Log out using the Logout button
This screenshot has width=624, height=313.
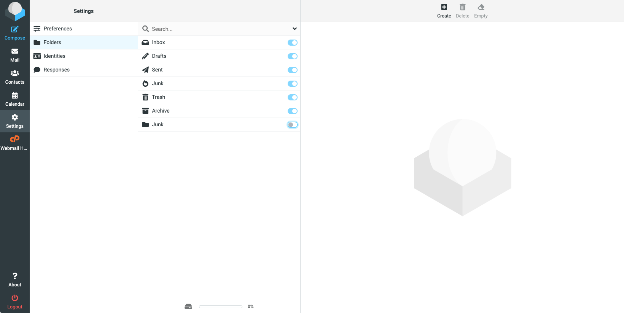[15, 302]
